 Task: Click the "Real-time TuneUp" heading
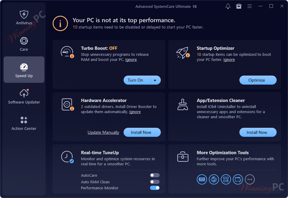tap(100, 153)
